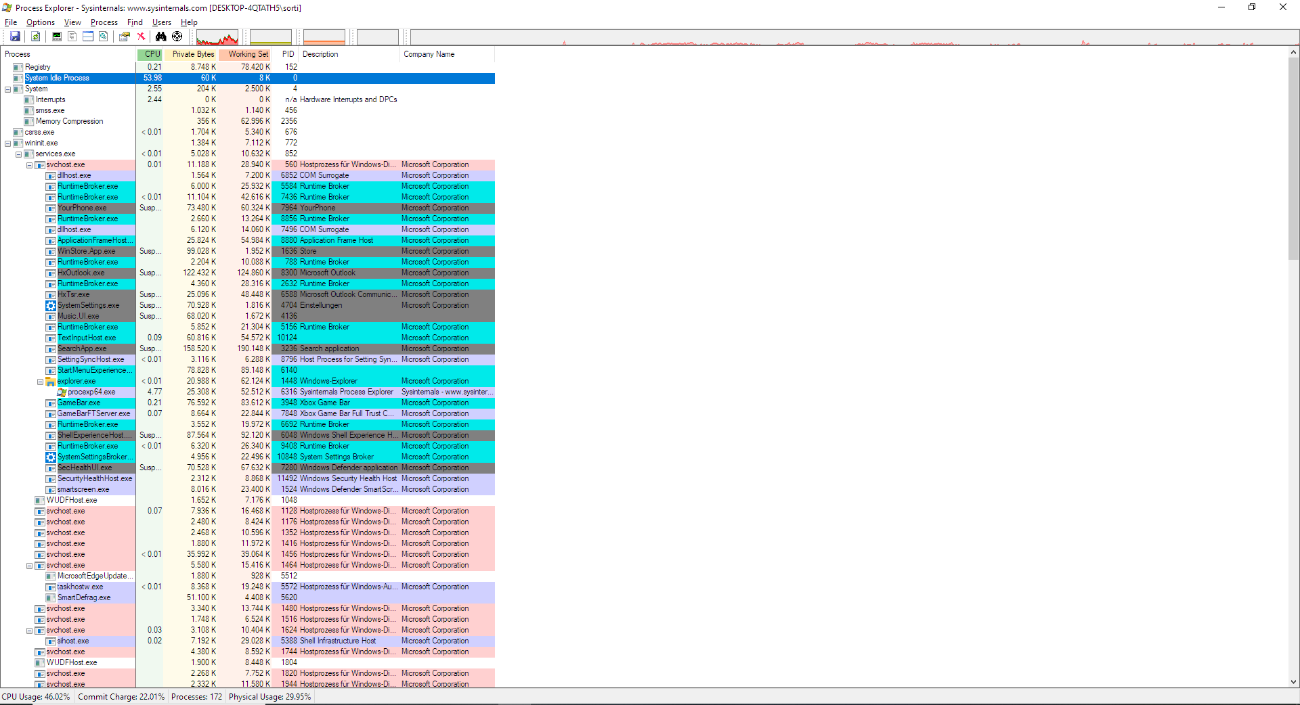The width and height of the screenshot is (1300, 705).
Task: Click the red X Kill Process icon
Action: pos(141,37)
